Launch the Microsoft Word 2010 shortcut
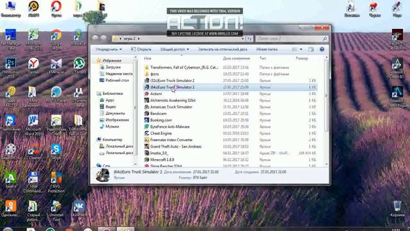This screenshot has width=410, height=231. tap(33, 125)
